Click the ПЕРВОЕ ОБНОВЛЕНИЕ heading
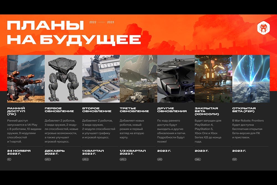 (x=59, y=110)
